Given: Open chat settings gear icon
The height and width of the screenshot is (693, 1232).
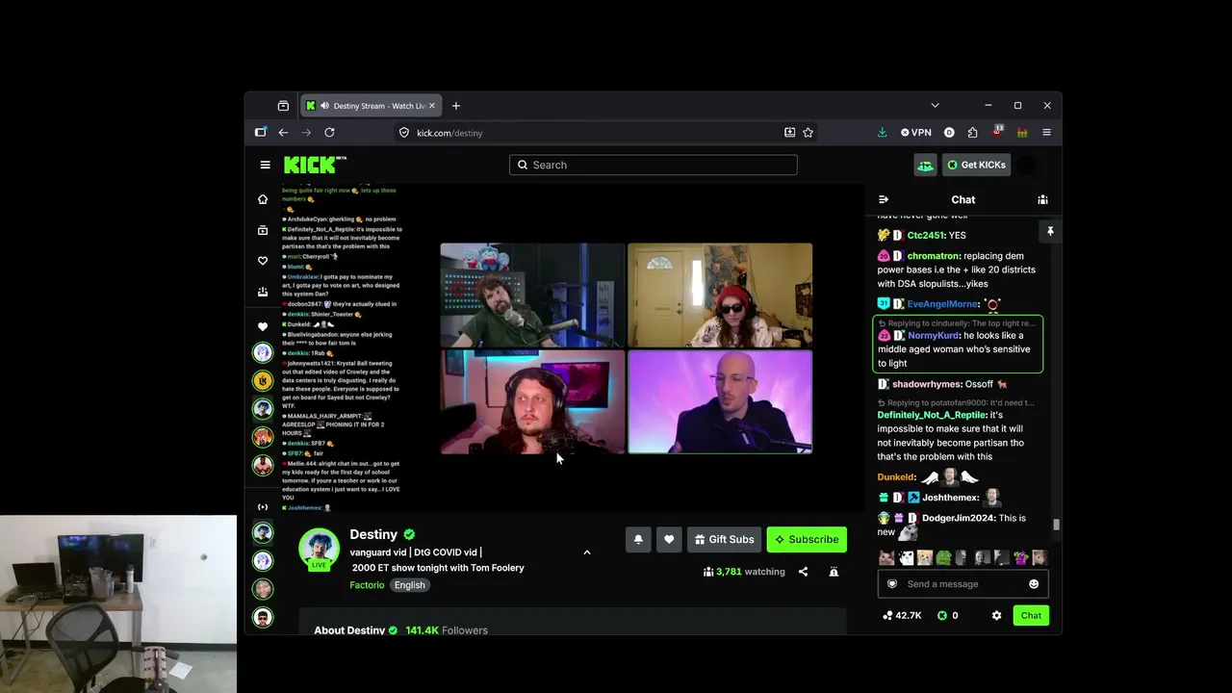Looking at the screenshot, I should (x=996, y=615).
